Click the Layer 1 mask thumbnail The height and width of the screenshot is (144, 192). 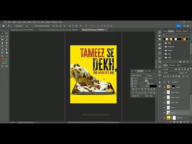pos(173,87)
